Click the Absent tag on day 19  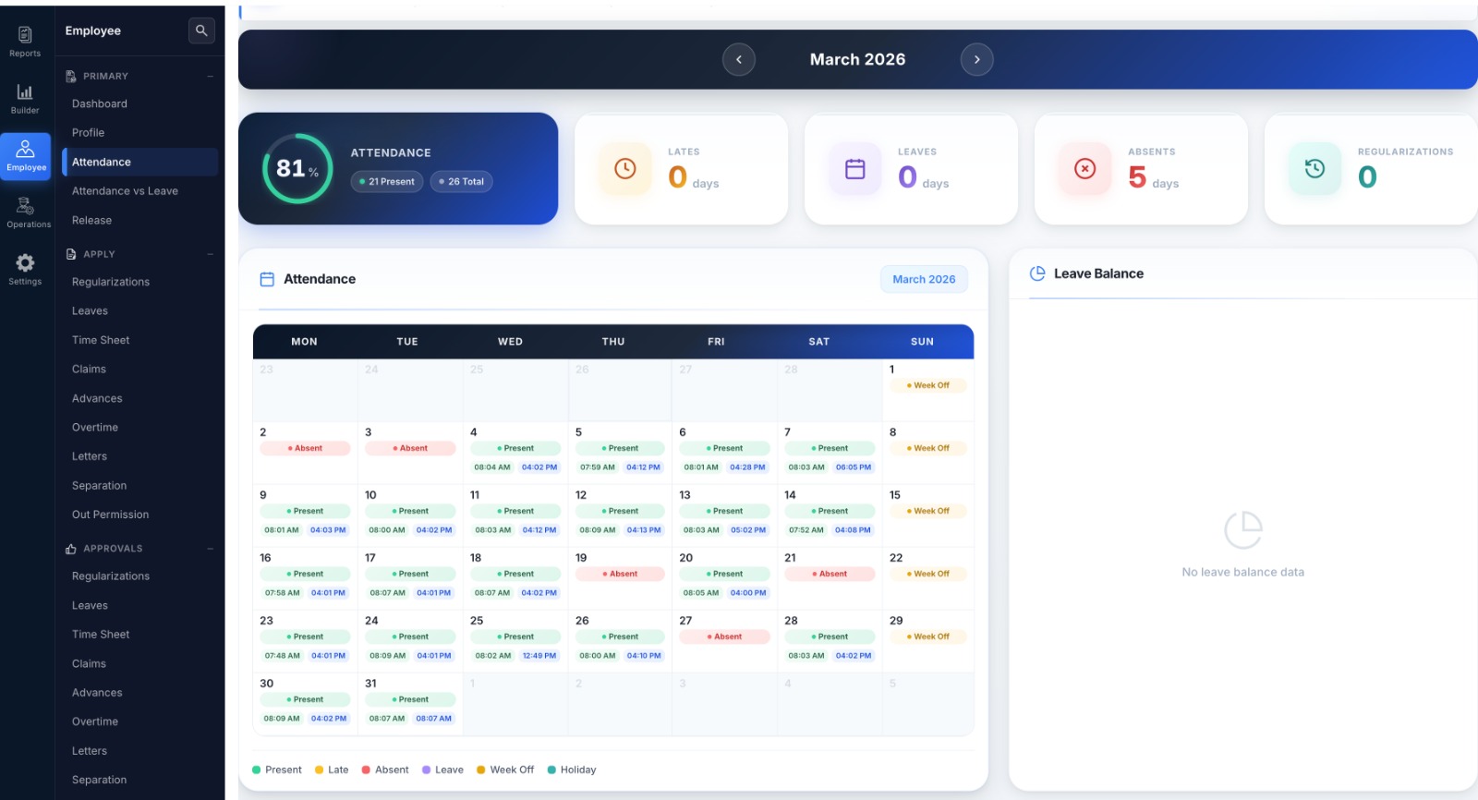pyautogui.click(x=620, y=574)
